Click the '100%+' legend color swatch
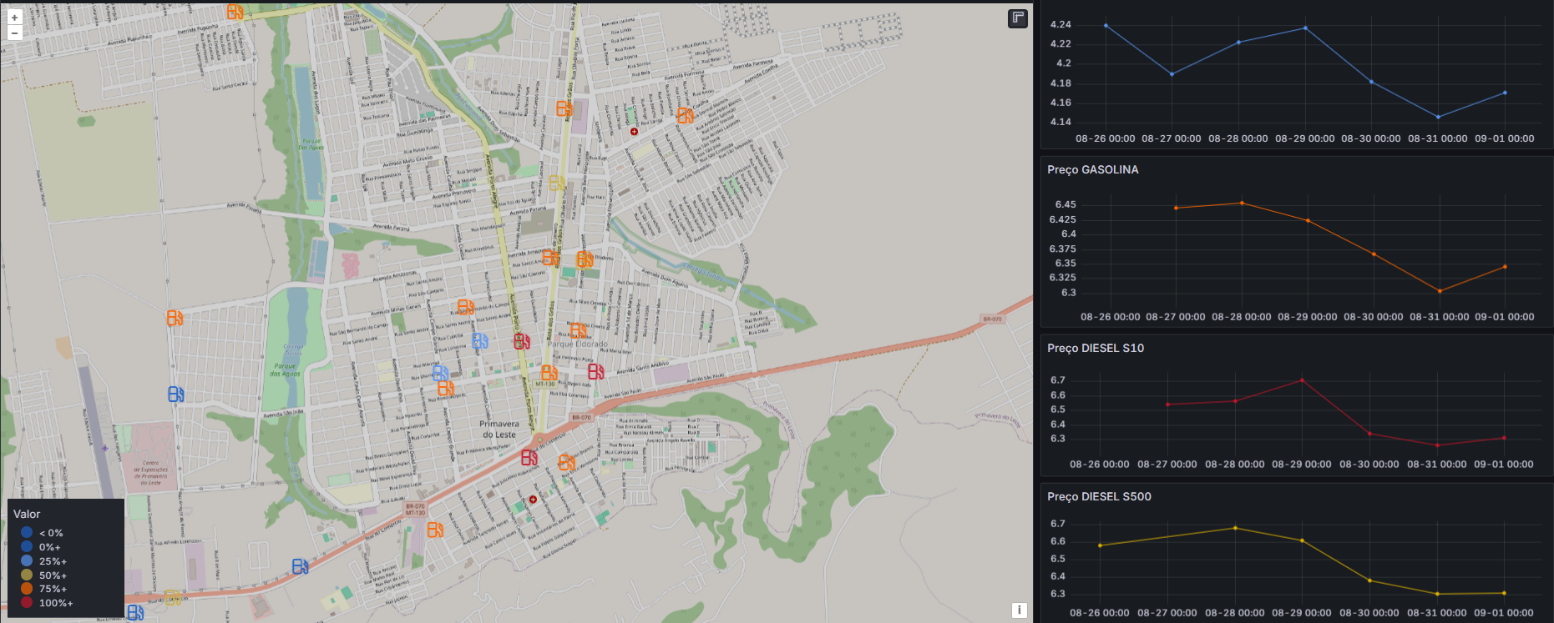The height and width of the screenshot is (623, 1554). 27,602
